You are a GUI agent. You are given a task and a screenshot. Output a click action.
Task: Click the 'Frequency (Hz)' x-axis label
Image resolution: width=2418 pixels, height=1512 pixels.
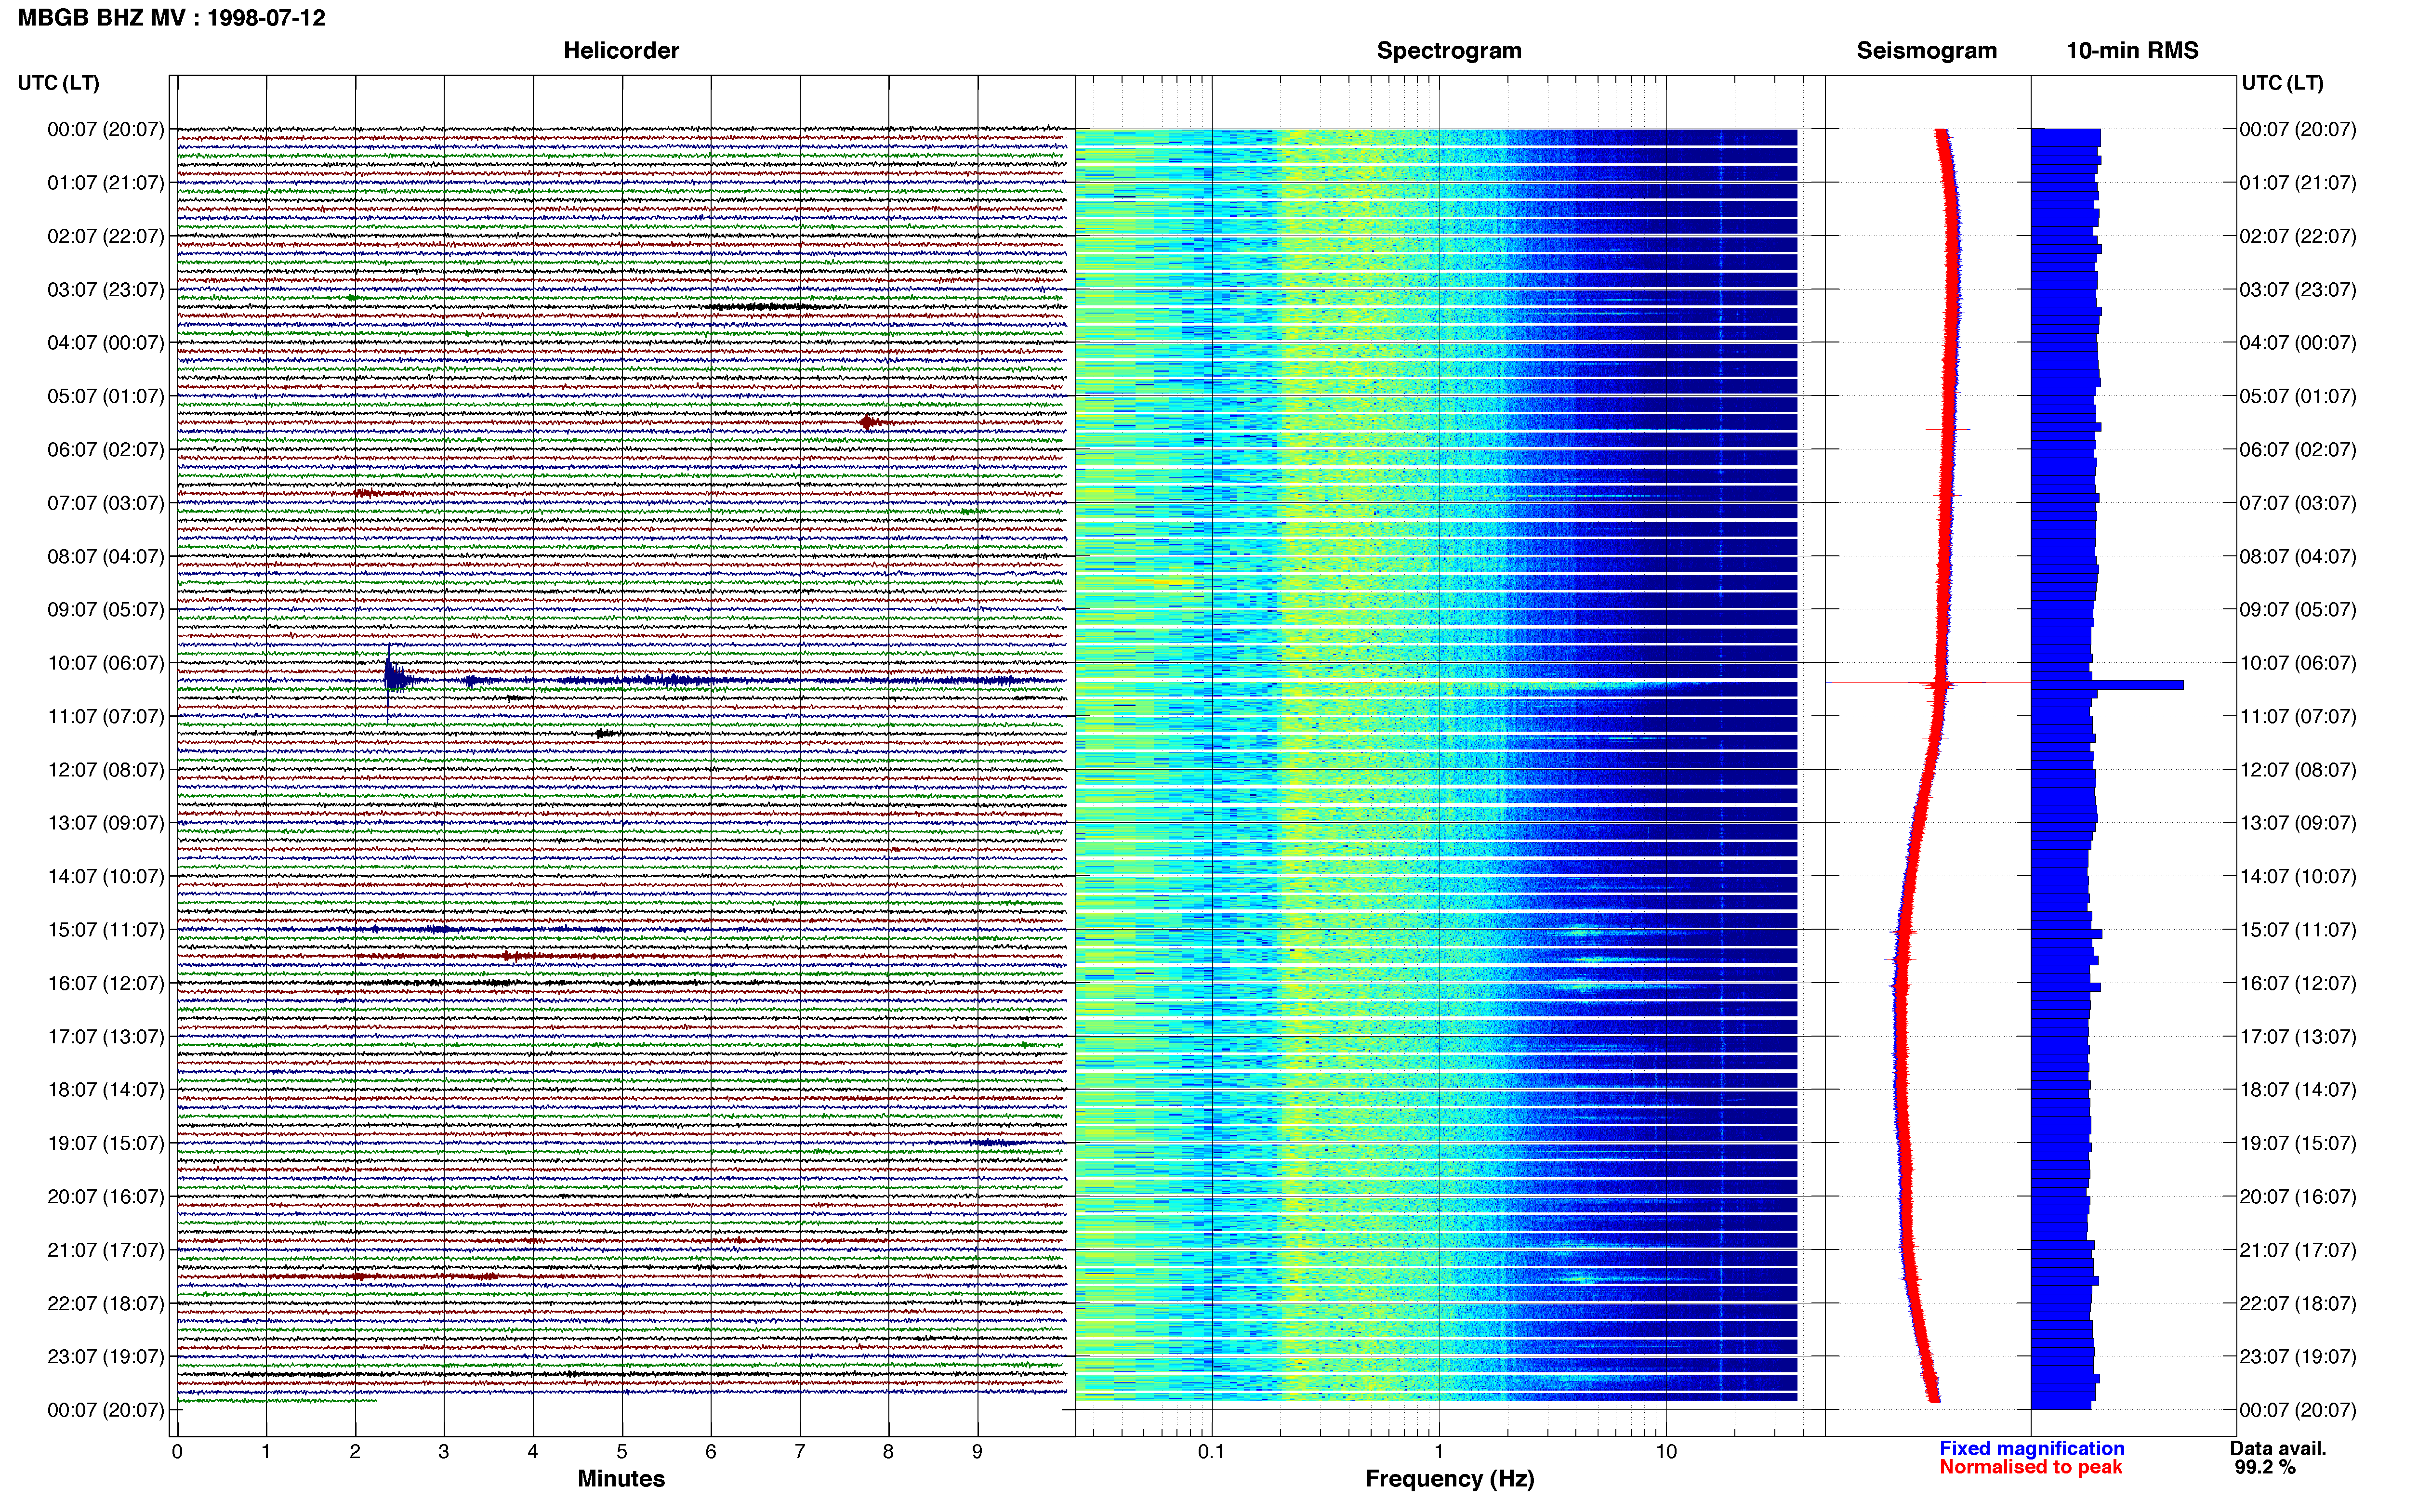[1449, 1479]
